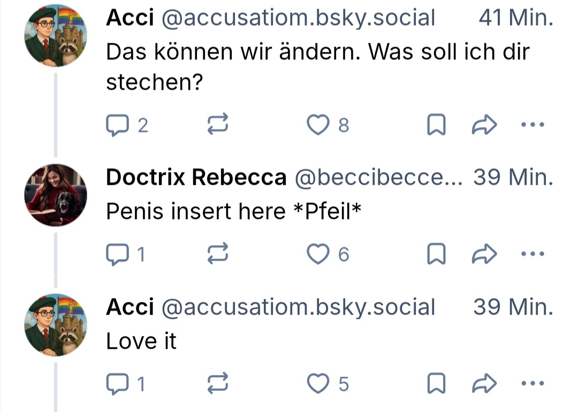578x412 pixels.
Task: Open Doctrix Rebecca's profile via her name
Action: pos(196,177)
